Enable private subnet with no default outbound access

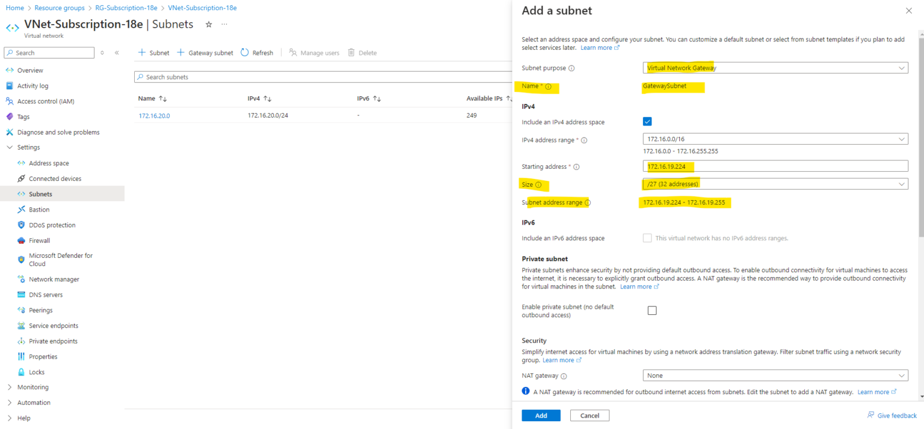651,310
